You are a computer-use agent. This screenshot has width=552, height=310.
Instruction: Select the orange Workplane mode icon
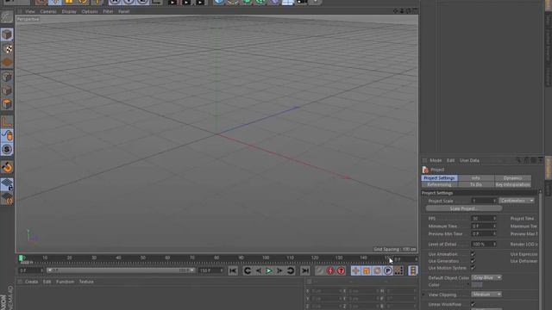pyautogui.click(x=7, y=63)
